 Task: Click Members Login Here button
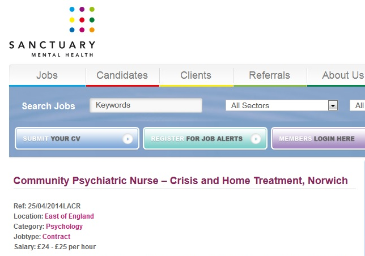coord(318,138)
